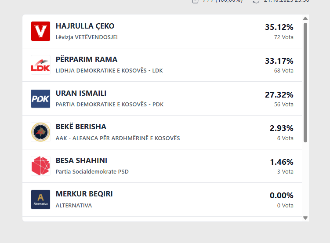Open Besa Shahini's result row
Viewport: 330px width, 243px height.
81,161
